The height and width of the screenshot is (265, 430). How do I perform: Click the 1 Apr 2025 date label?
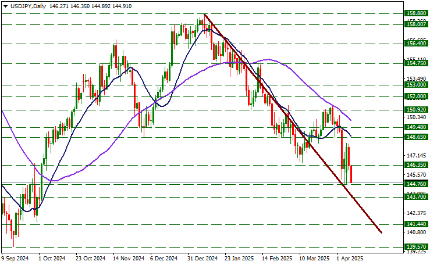coord(350,259)
